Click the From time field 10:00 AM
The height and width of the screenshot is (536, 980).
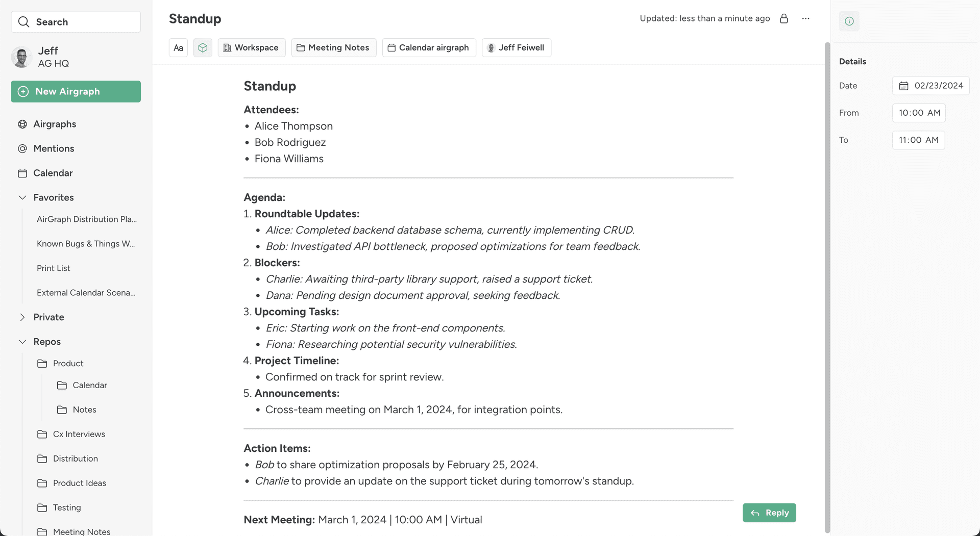pos(919,113)
